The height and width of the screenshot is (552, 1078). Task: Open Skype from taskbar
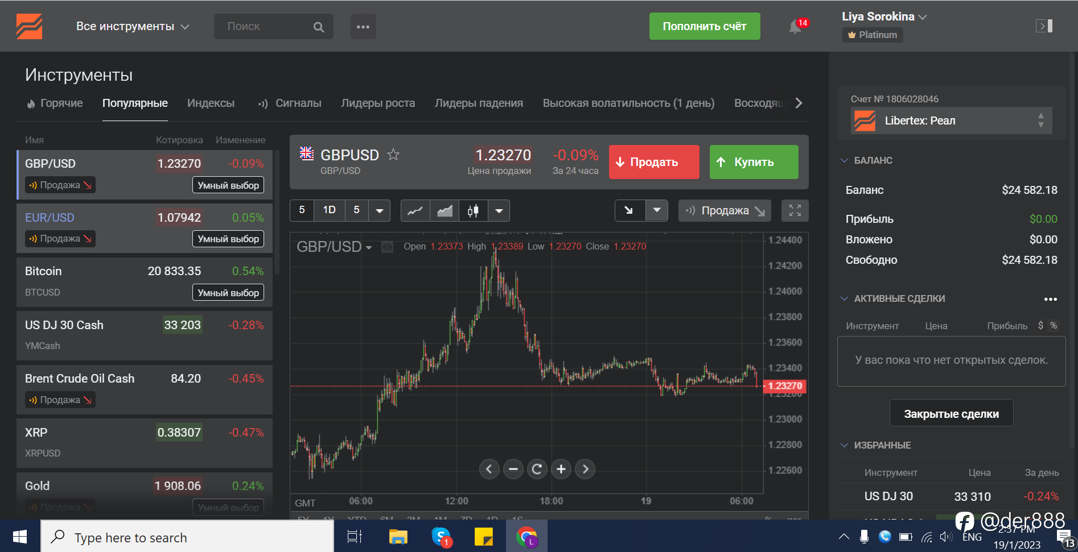coord(441,537)
